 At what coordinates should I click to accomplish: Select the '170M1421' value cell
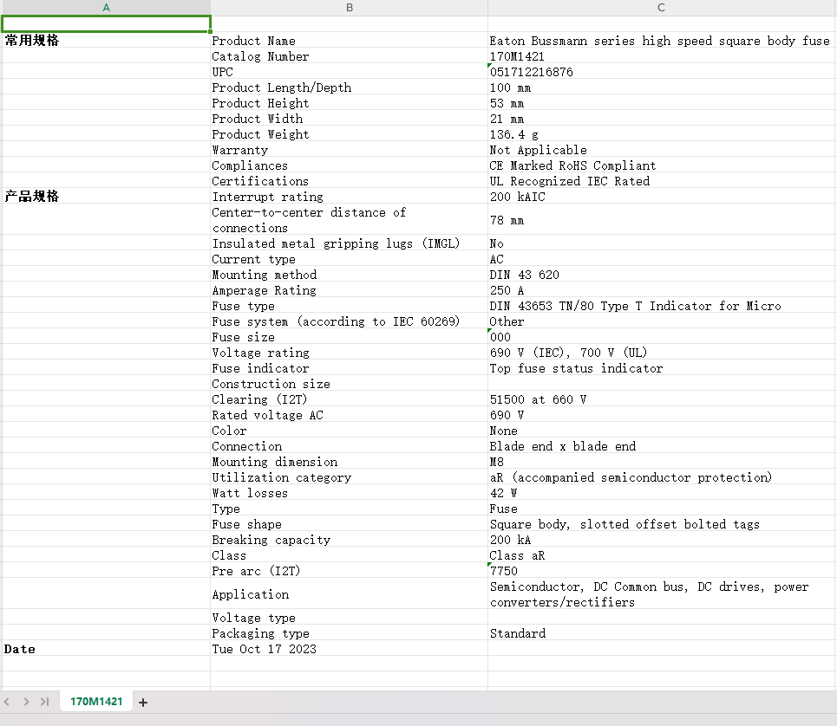pyautogui.click(x=662, y=56)
